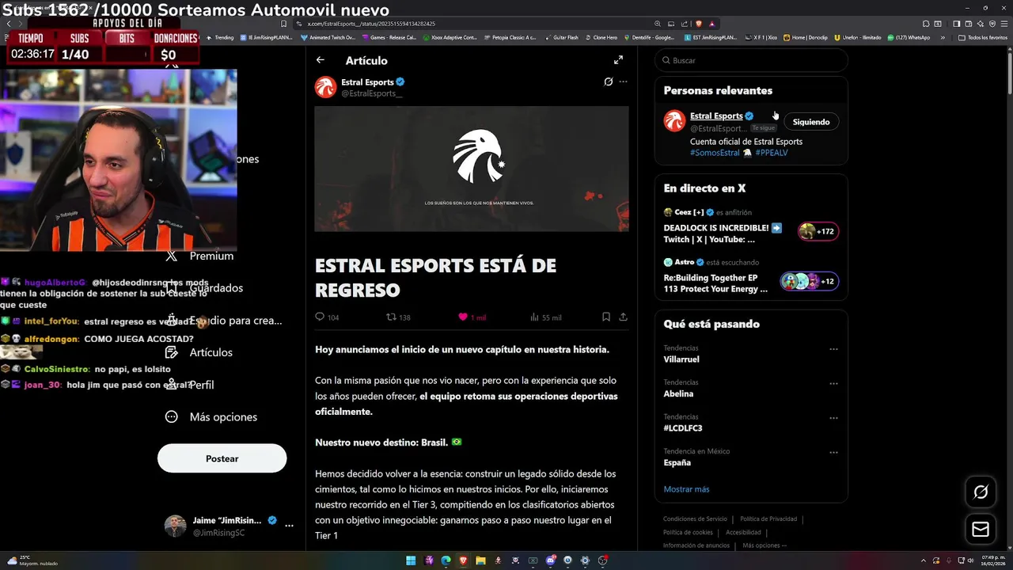Open the #PPEALV hashtag
The image size is (1013, 570).
(x=772, y=153)
